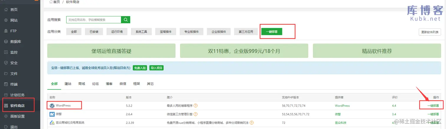Click the FTP icon in sidebar
The image size is (446, 129).
pyautogui.click(x=6, y=31)
